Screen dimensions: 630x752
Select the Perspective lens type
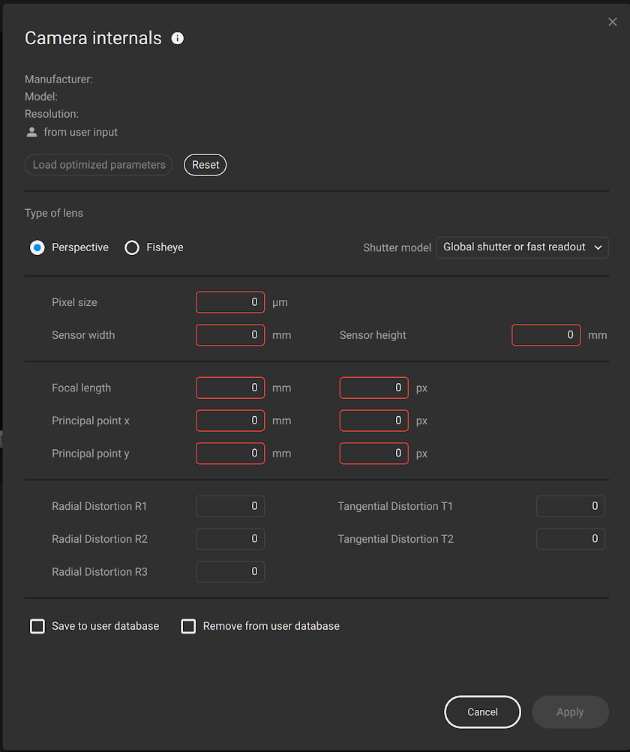[x=37, y=247]
